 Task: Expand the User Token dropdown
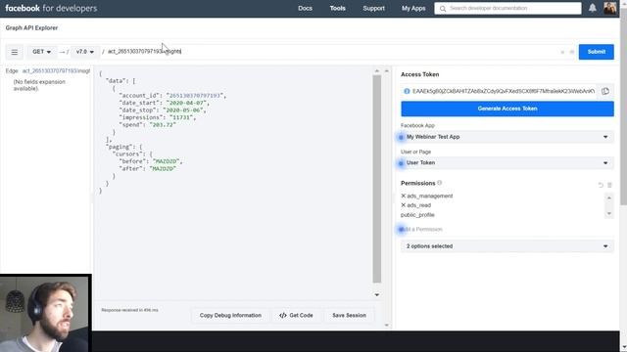[x=507, y=163]
